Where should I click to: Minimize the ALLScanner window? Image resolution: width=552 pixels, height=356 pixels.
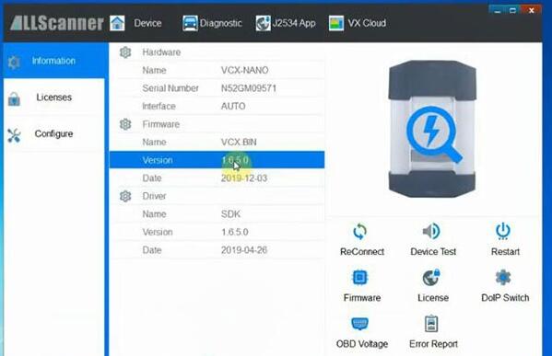(497, 10)
